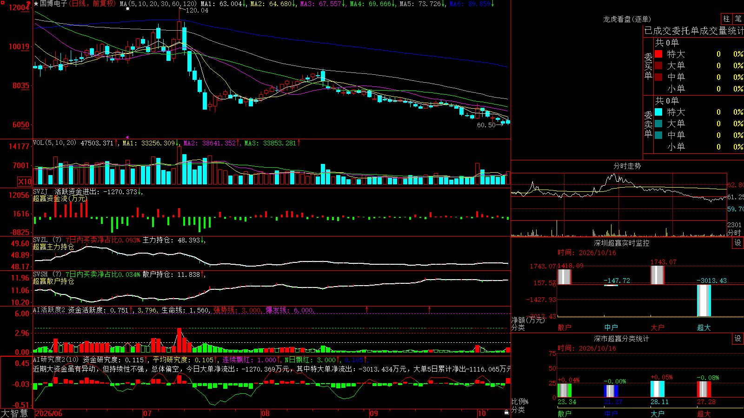The width and height of the screenshot is (744, 418).
Task: Click the 深市超赢分类统计 panel title
Action: (622, 339)
